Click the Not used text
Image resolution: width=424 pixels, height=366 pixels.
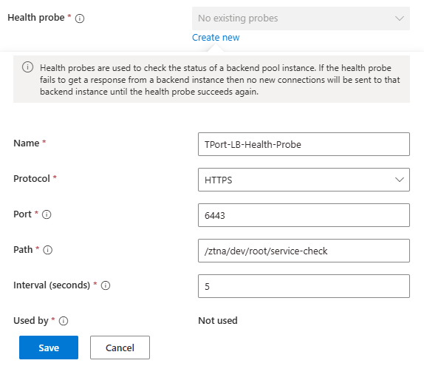tap(218, 320)
